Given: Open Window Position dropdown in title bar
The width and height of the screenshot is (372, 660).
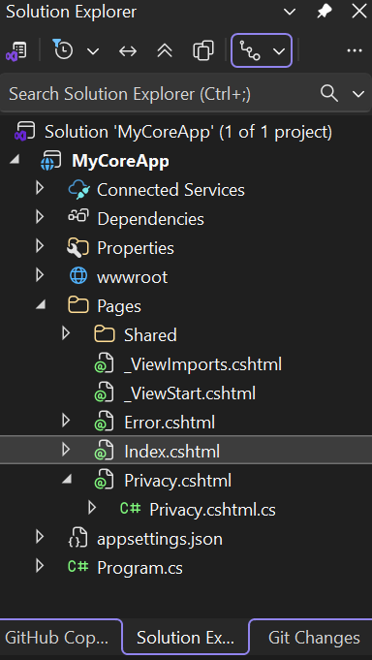Looking at the screenshot, I should coord(290,13).
